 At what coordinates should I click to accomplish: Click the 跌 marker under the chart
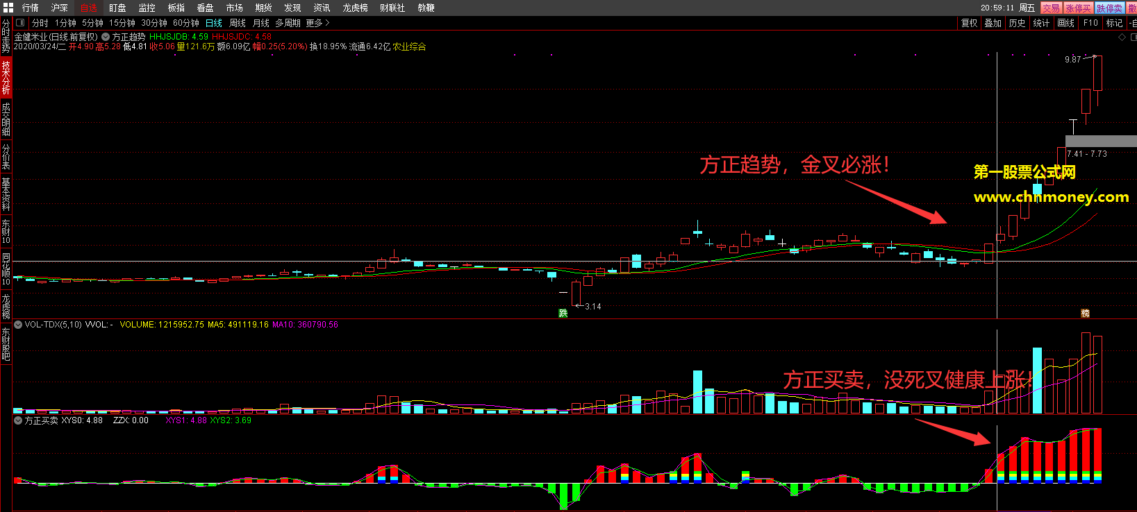563,313
